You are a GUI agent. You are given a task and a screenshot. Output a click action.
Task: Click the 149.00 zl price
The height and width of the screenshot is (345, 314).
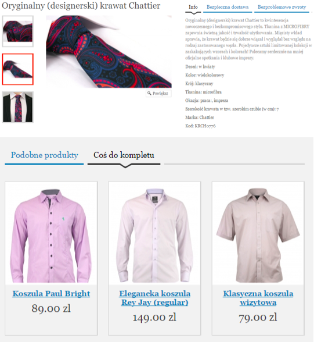155,317
